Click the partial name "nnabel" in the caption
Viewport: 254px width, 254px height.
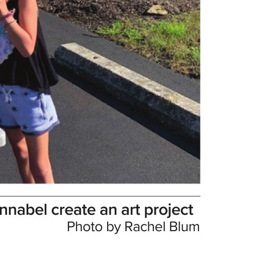click(x=23, y=210)
